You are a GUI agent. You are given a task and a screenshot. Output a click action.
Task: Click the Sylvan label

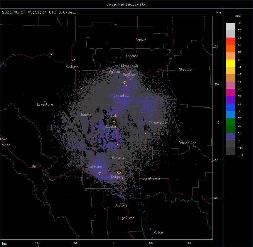pos(114,72)
